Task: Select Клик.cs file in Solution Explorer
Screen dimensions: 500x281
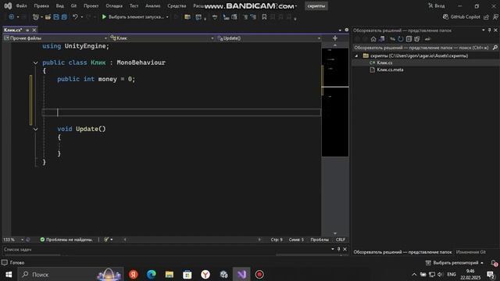Action: click(384, 62)
